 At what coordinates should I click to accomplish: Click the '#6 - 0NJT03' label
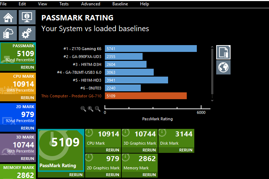point(91,88)
